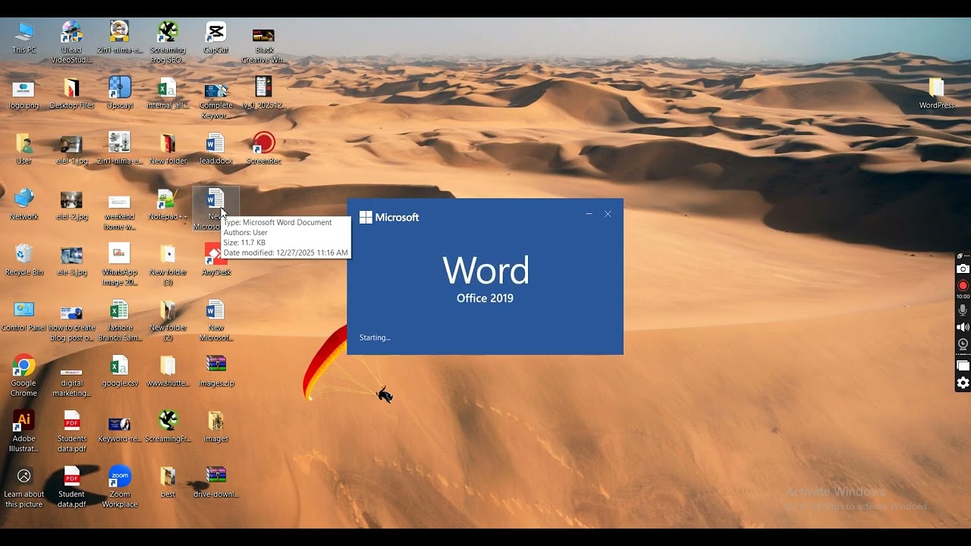This screenshot has width=971, height=546.
Task: Open the This PC desktop icon
Action: (x=24, y=37)
